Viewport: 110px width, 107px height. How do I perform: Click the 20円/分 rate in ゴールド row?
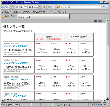pyautogui.click(x=42, y=83)
